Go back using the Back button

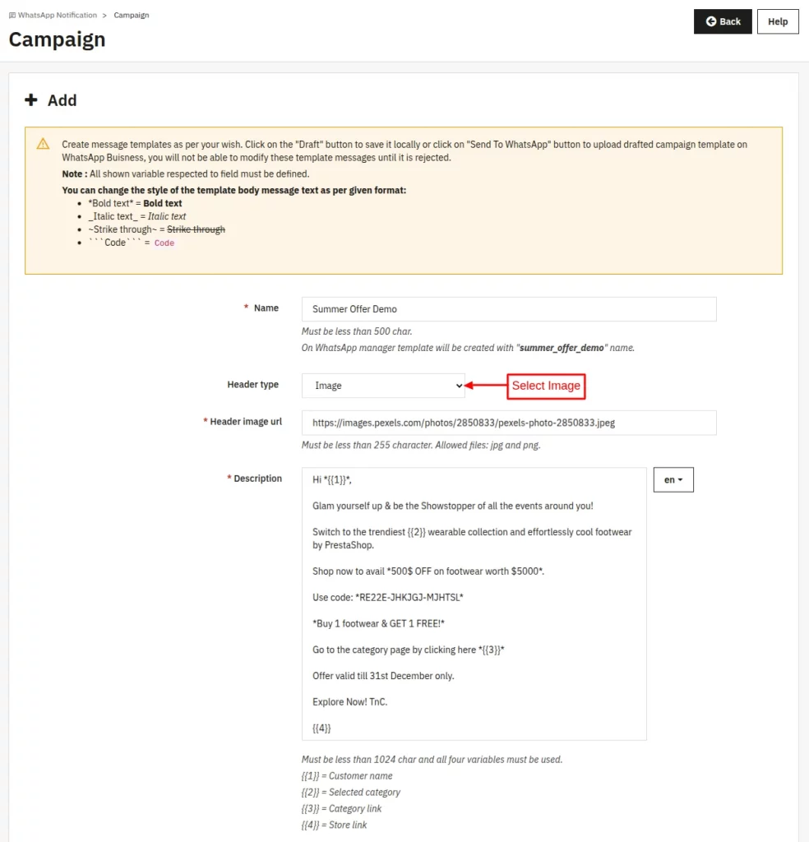pyautogui.click(x=723, y=22)
